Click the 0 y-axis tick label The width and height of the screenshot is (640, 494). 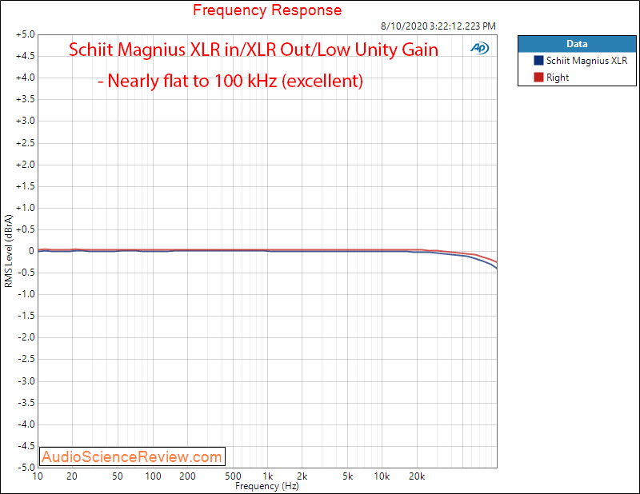click(x=31, y=251)
